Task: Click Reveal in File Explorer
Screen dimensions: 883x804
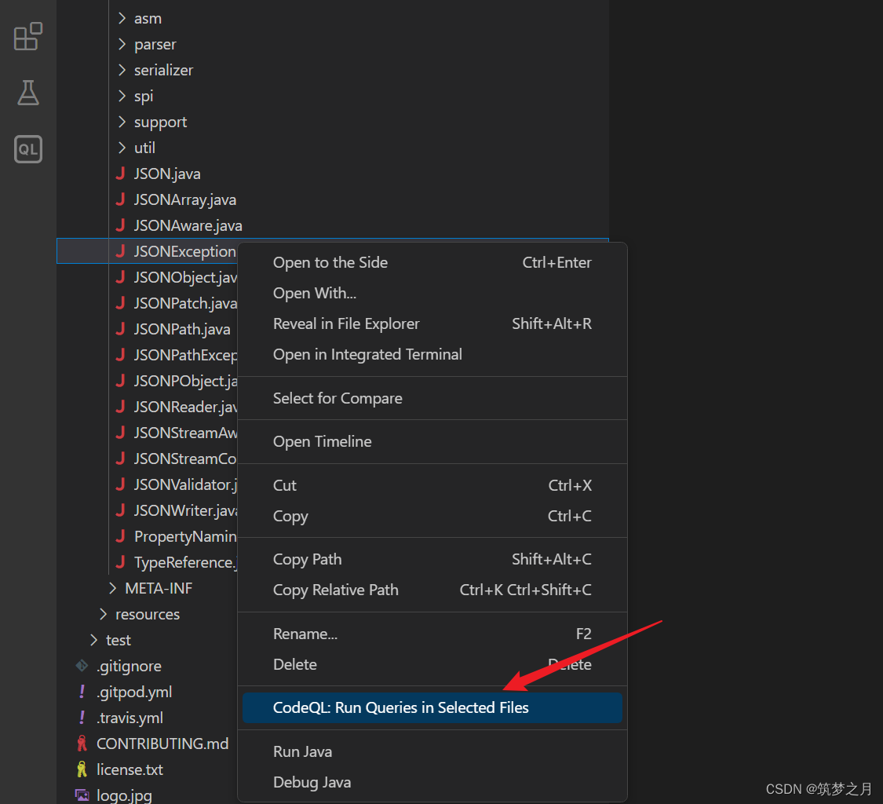Action: [346, 323]
